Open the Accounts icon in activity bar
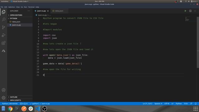 pos(3,90)
